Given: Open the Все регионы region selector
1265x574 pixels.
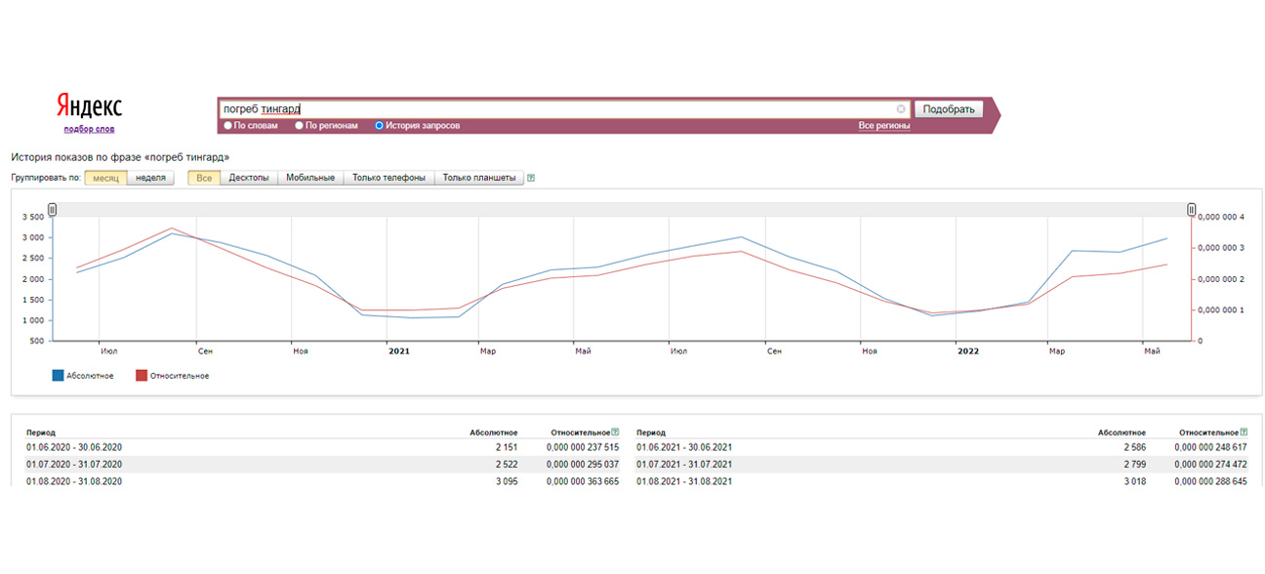Looking at the screenshot, I should click(x=883, y=126).
